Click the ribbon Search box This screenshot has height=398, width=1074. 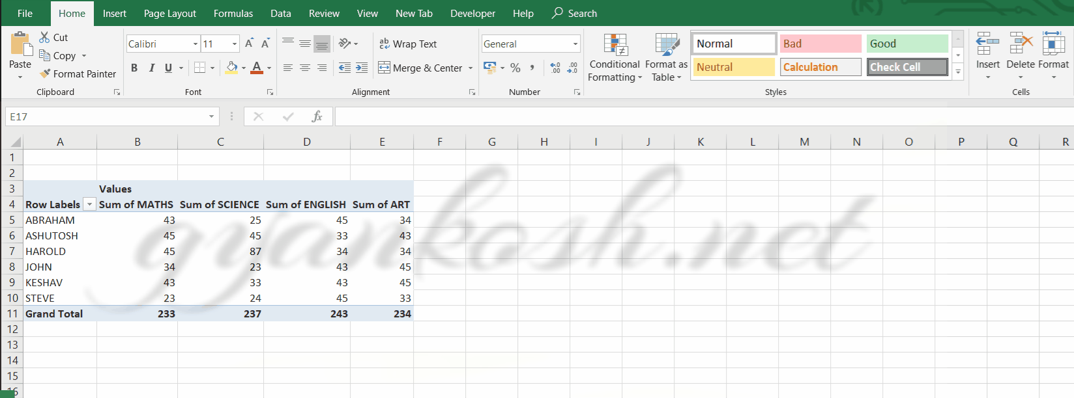574,13
